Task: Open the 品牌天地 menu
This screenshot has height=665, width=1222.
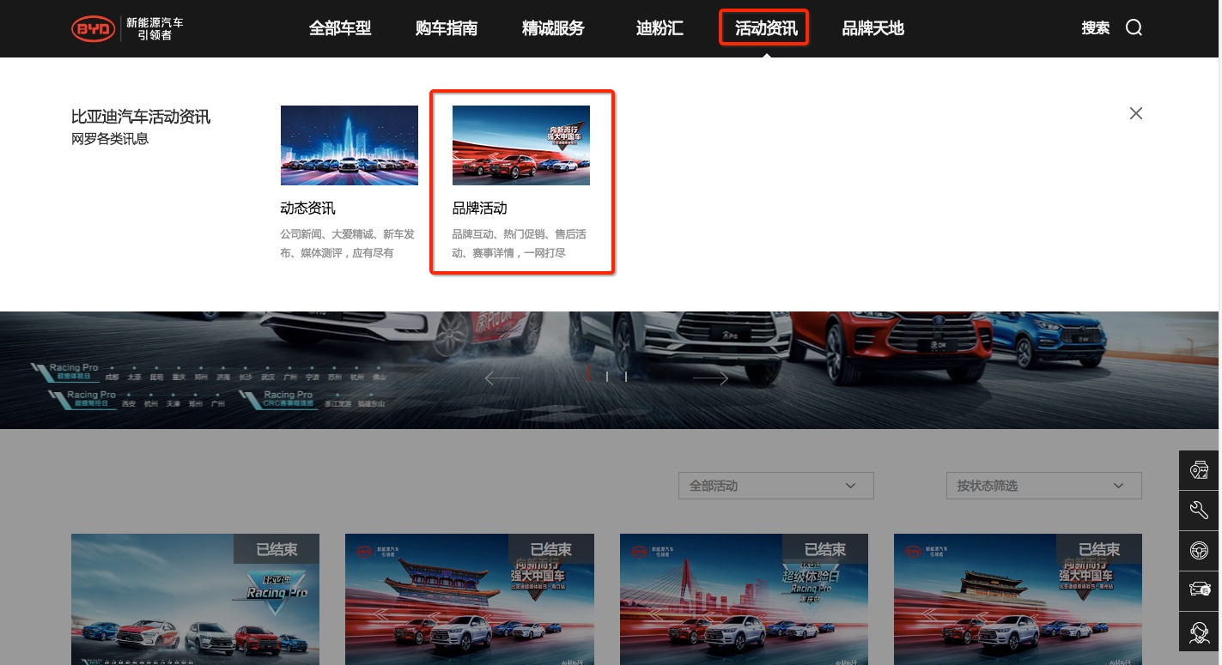Action: pyautogui.click(x=872, y=28)
